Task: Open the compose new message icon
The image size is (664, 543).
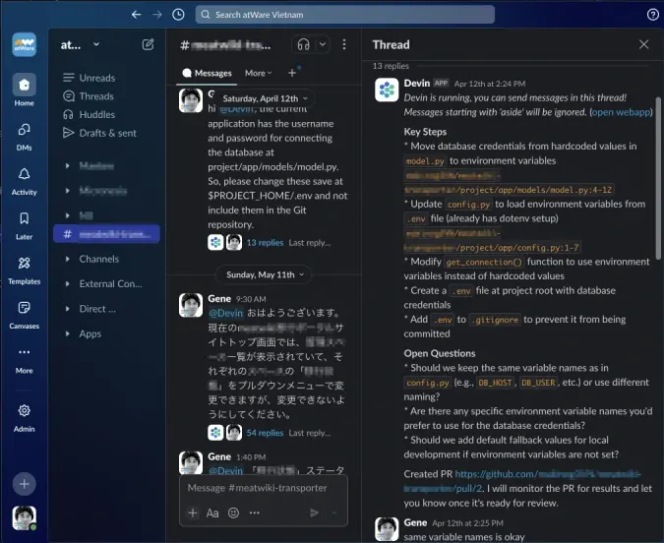Action: coord(148,44)
